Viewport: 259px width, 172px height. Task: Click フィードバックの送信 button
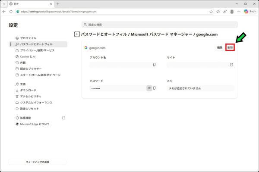(x=37, y=162)
